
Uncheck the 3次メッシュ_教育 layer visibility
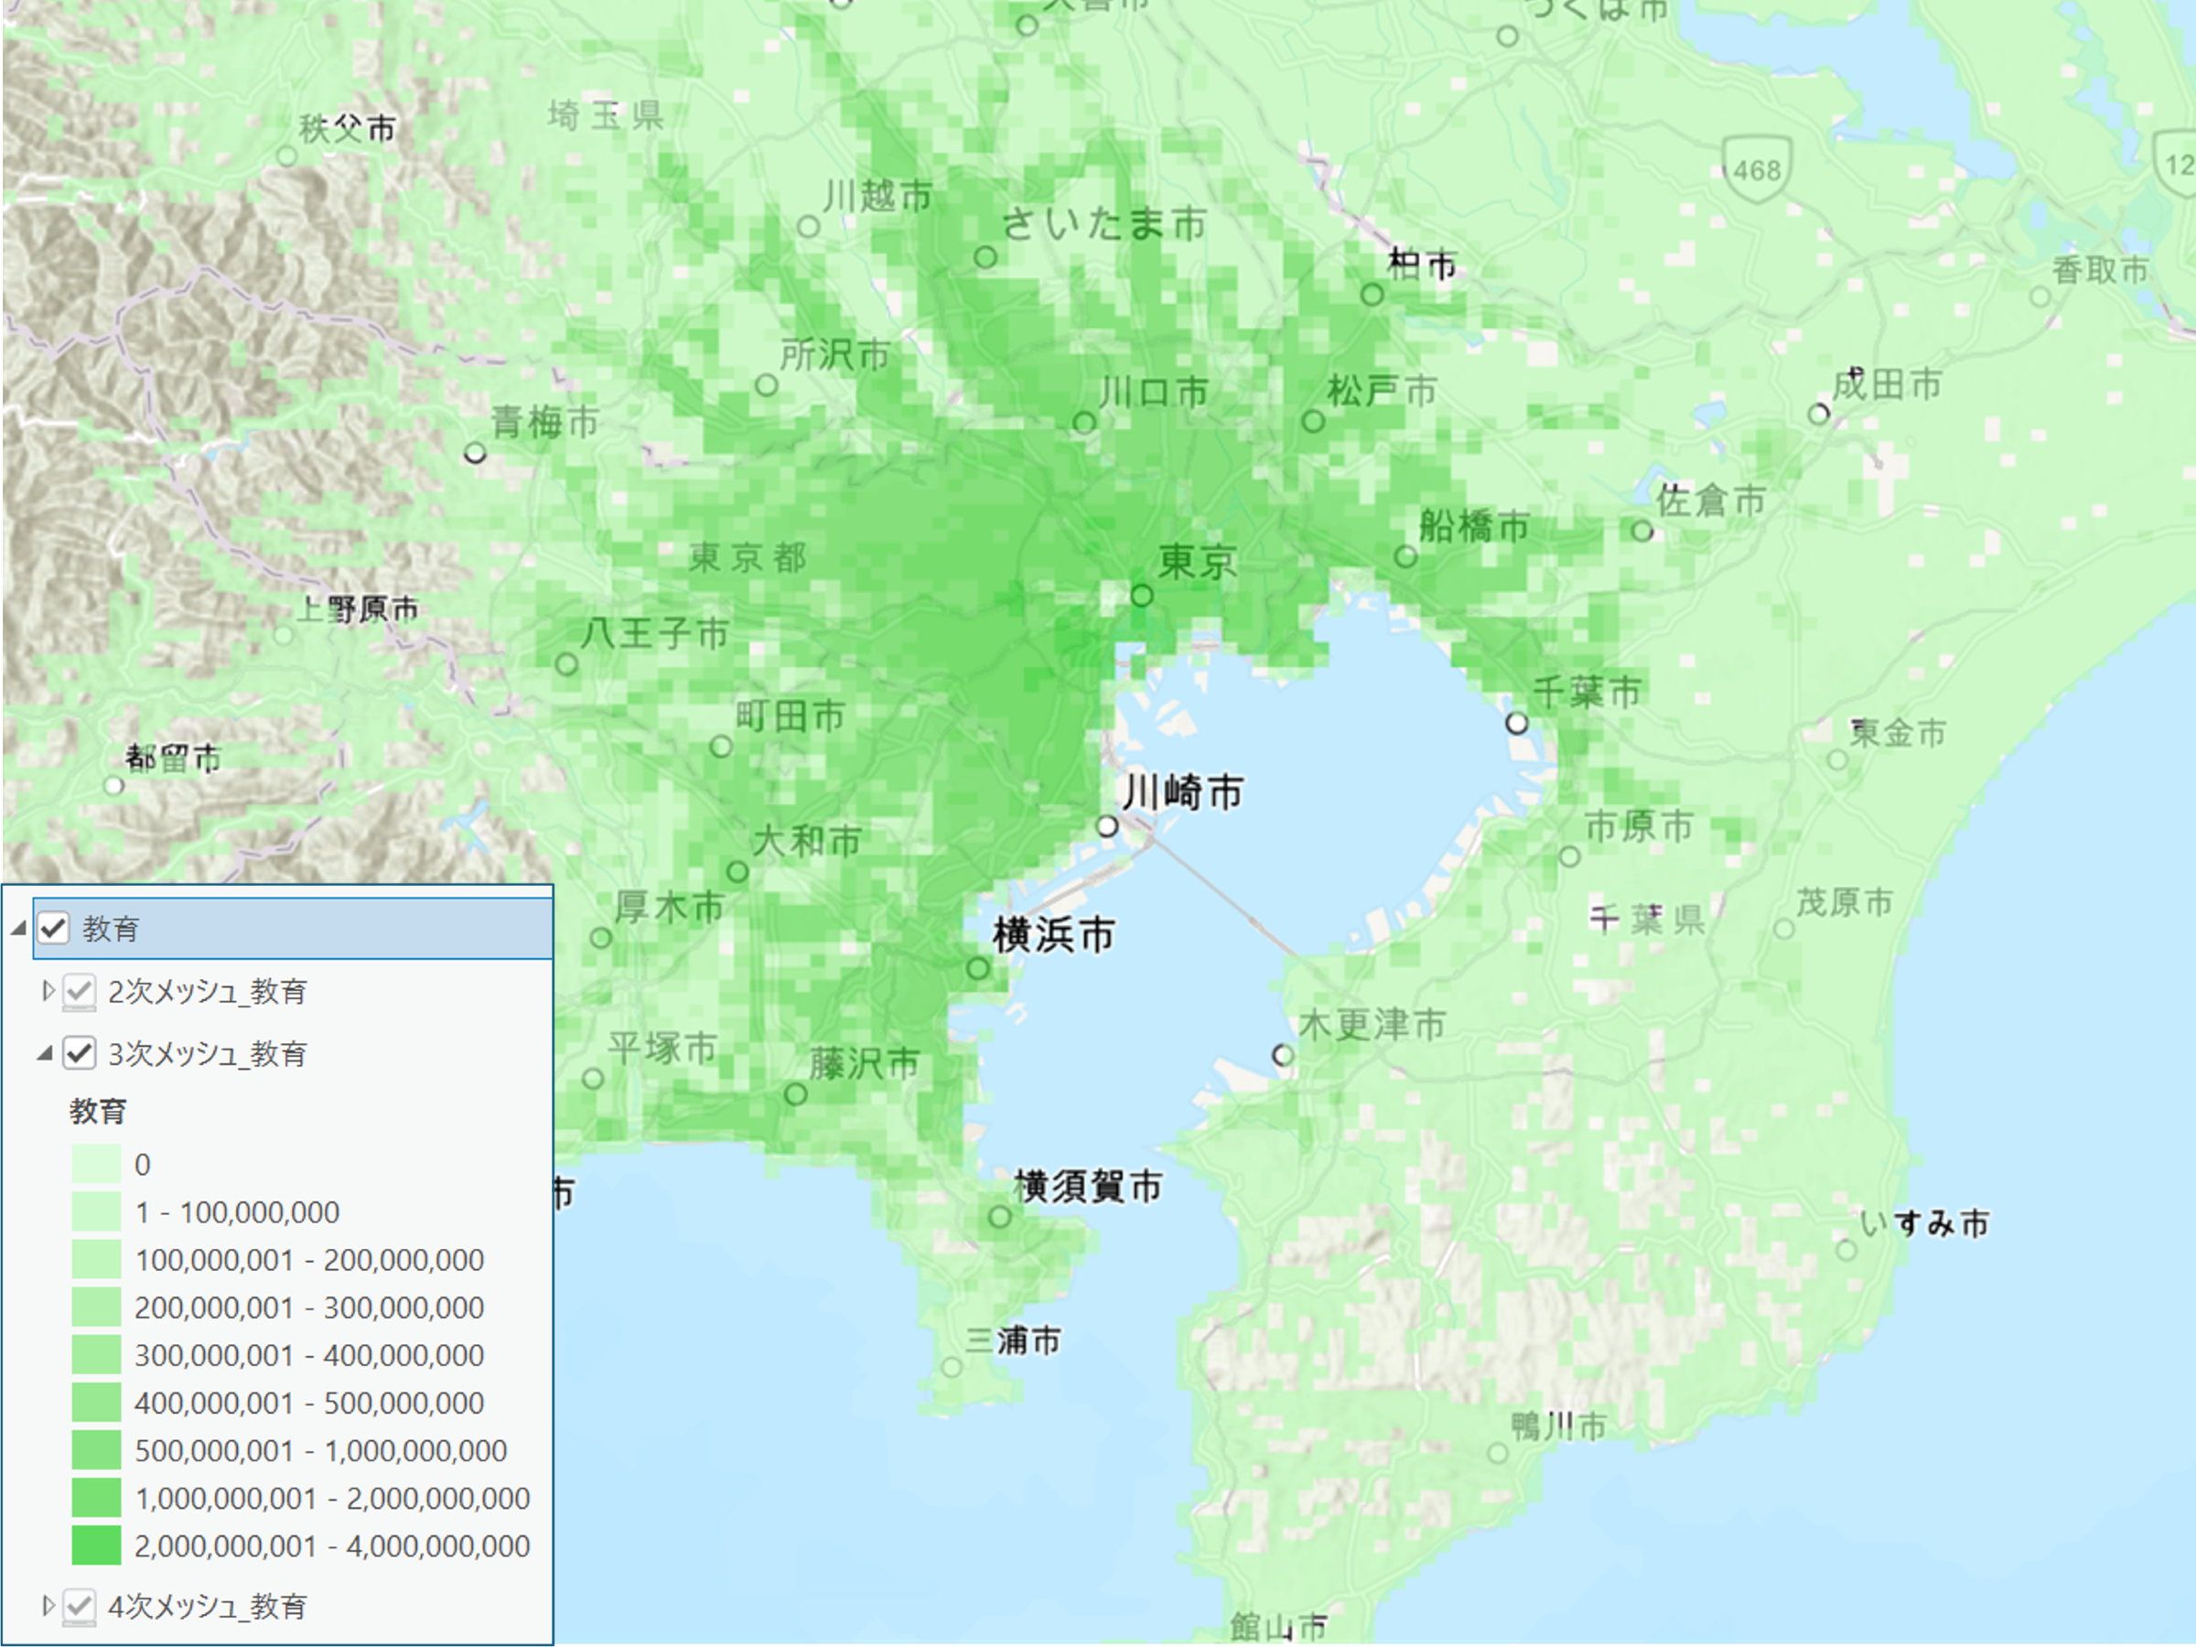(x=80, y=1053)
